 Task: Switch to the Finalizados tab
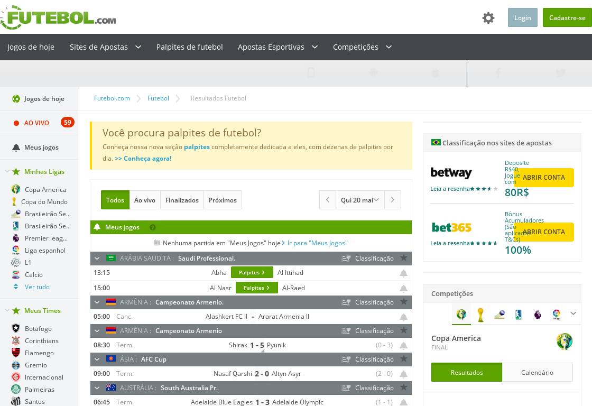click(x=182, y=200)
